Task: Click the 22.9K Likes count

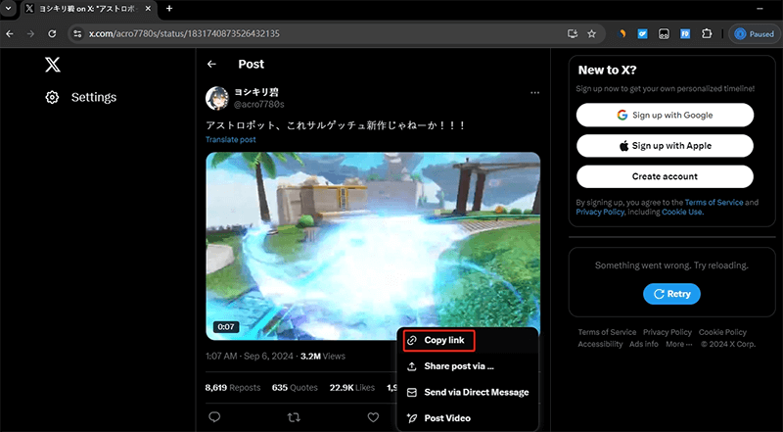Action: point(352,388)
